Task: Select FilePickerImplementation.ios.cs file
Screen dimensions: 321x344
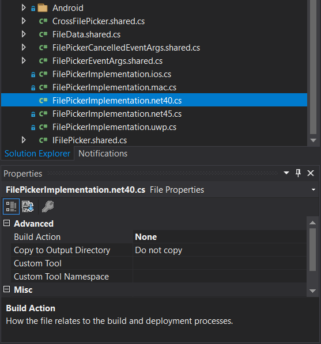Action: (112, 74)
